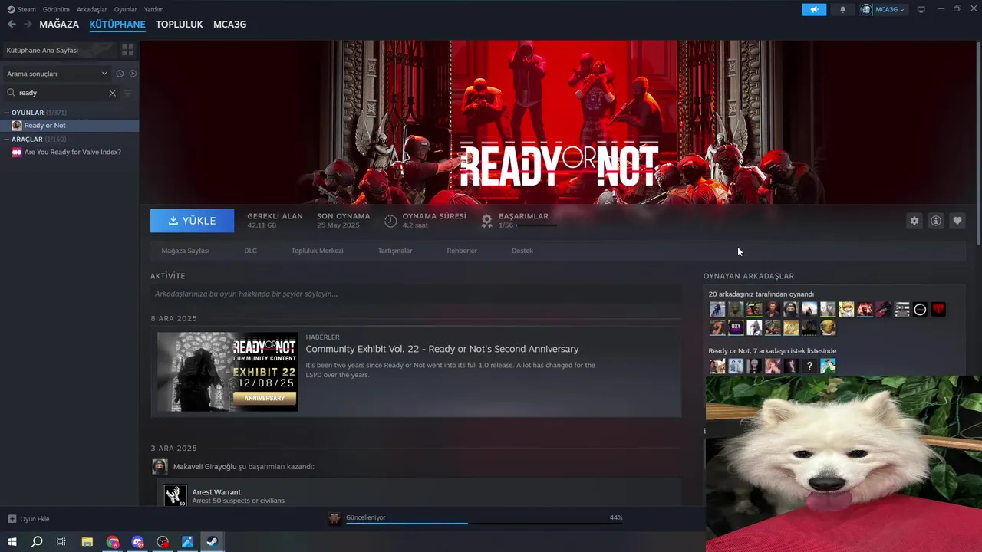Click the forward navigation arrow
Screen dimensions: 982x552
tap(28, 25)
